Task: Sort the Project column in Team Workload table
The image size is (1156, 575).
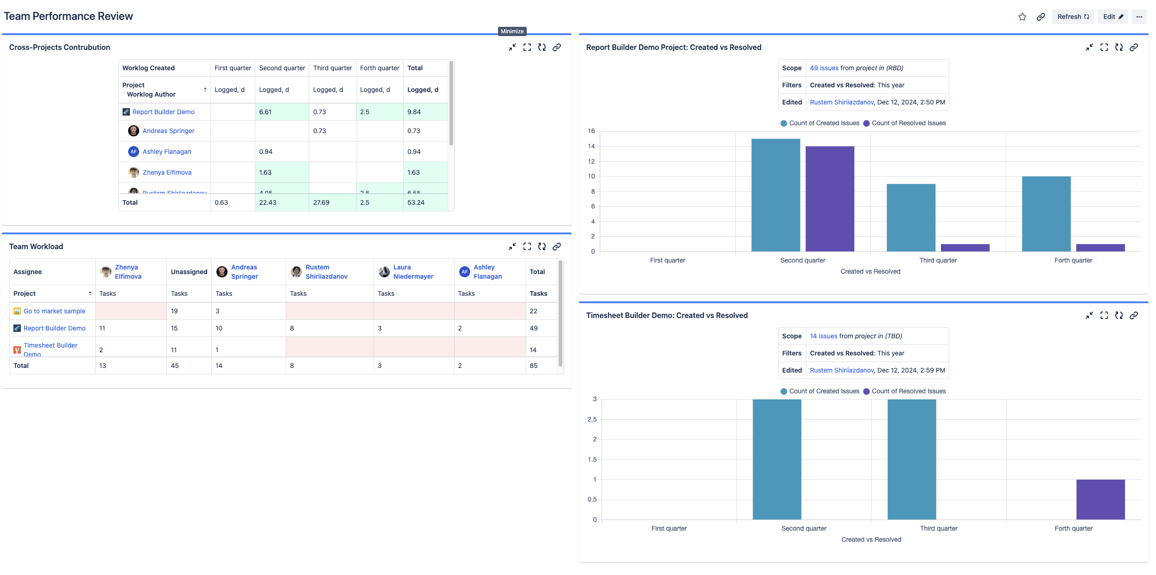Action: coord(90,293)
